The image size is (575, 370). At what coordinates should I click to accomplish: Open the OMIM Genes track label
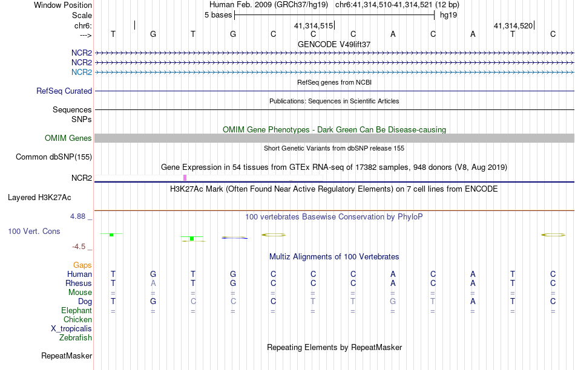[x=68, y=138]
